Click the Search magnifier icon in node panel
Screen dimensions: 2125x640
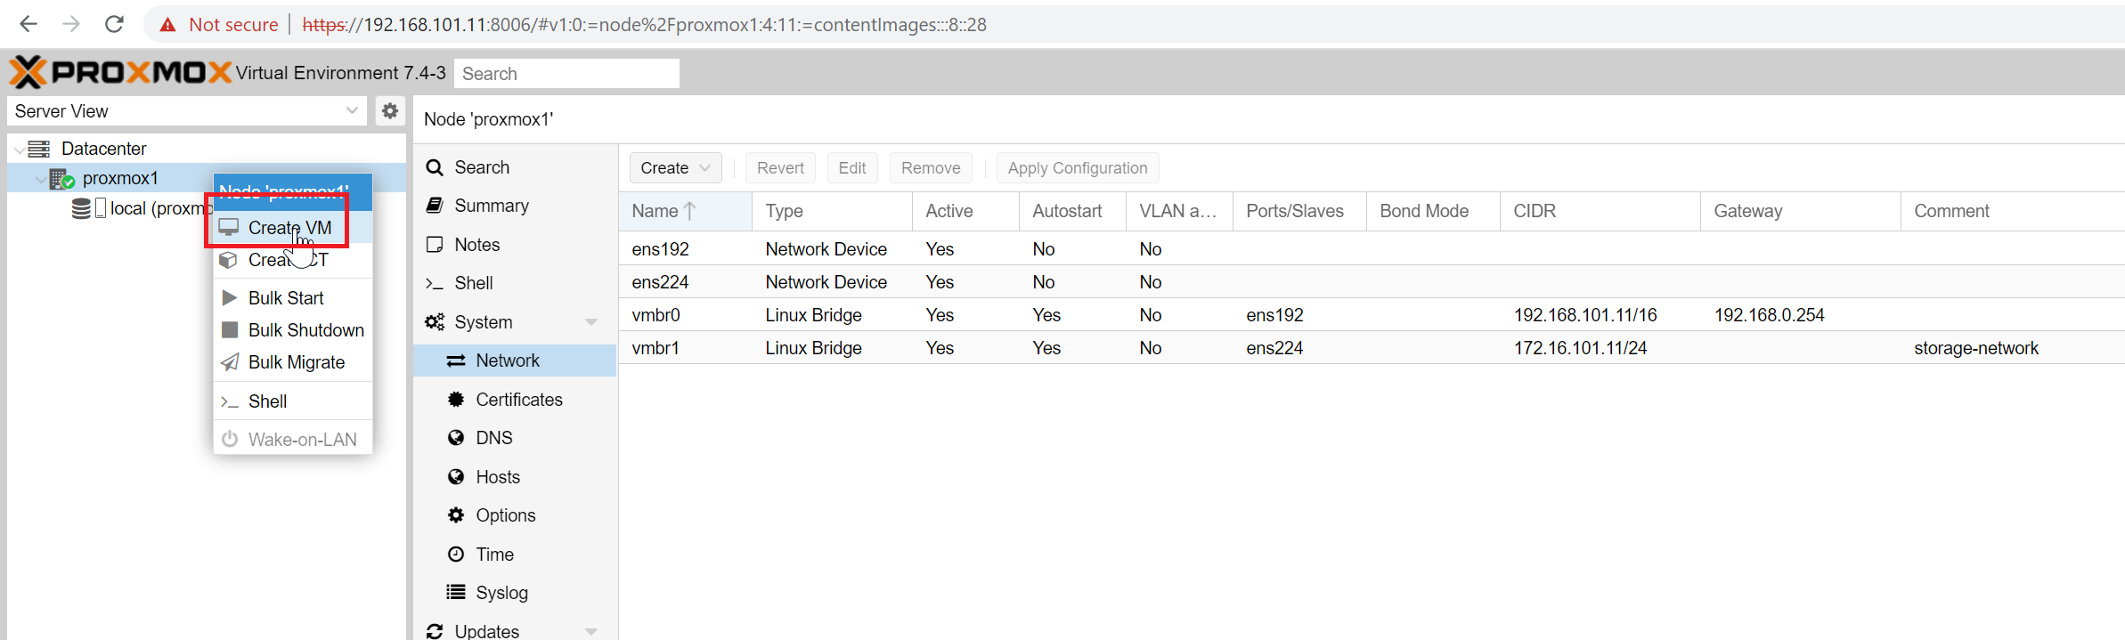435,167
